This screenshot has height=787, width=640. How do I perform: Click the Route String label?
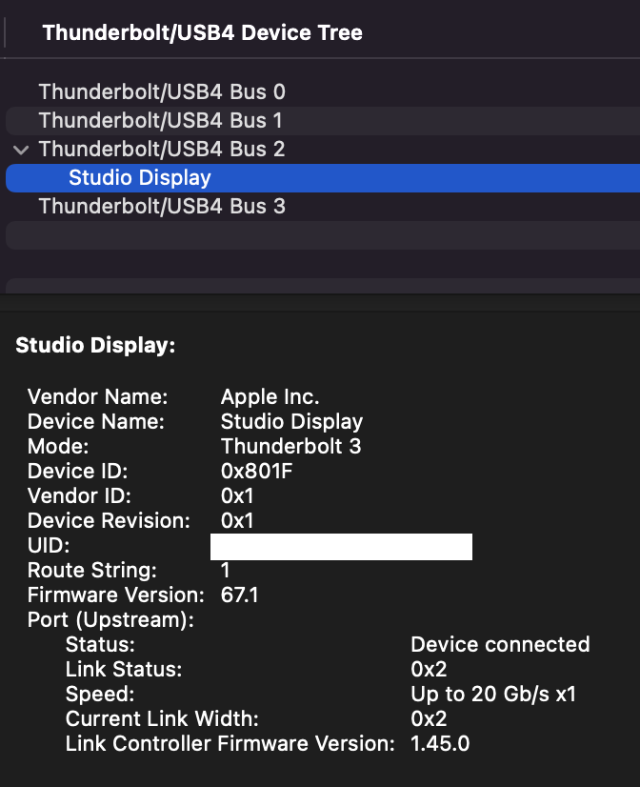(x=91, y=571)
